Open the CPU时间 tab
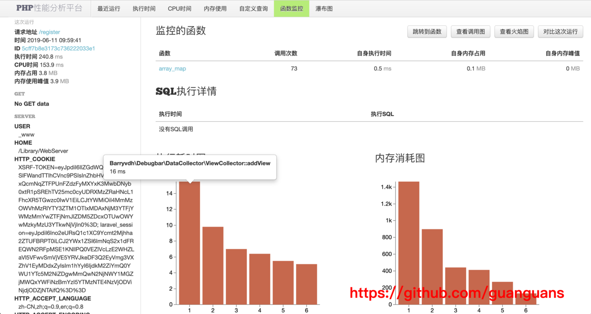This screenshot has width=591, height=314. point(179,8)
